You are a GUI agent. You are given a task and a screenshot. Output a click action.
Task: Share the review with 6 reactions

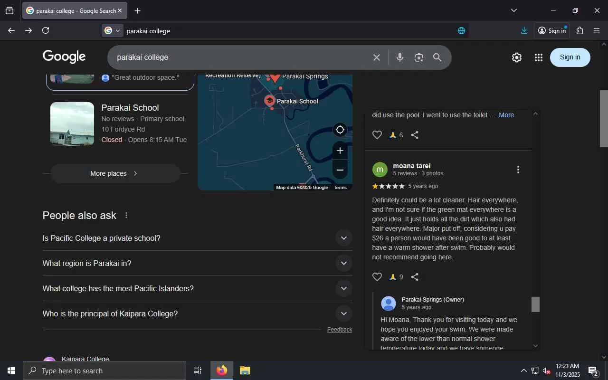click(415, 135)
